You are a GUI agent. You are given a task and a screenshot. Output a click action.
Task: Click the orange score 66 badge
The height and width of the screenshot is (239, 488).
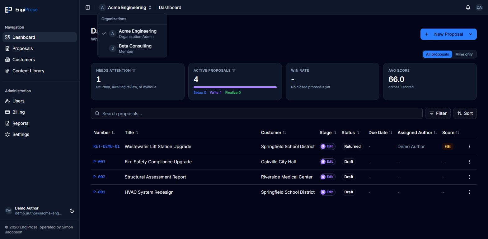[x=448, y=147]
